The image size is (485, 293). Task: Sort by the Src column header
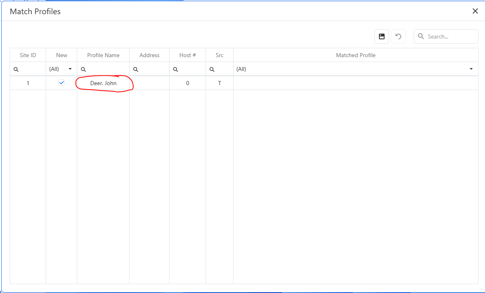coord(219,55)
